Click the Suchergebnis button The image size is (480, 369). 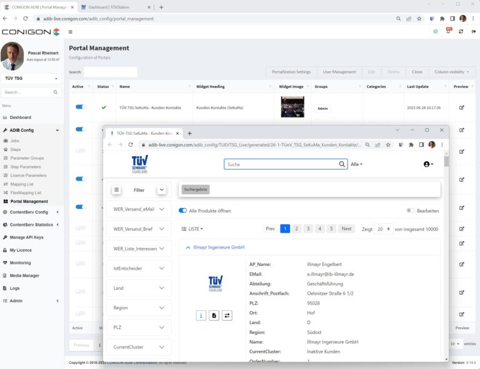click(195, 189)
